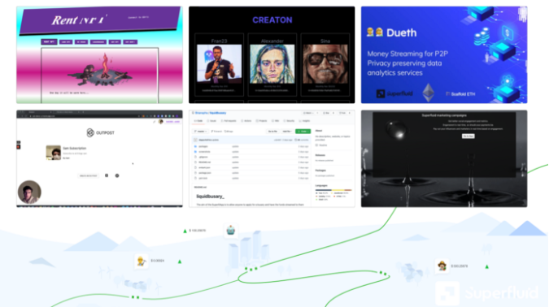The height and width of the screenshot is (307, 549).
Task: Open Fran23's creator photo in Creaton
Action: [x=219, y=64]
